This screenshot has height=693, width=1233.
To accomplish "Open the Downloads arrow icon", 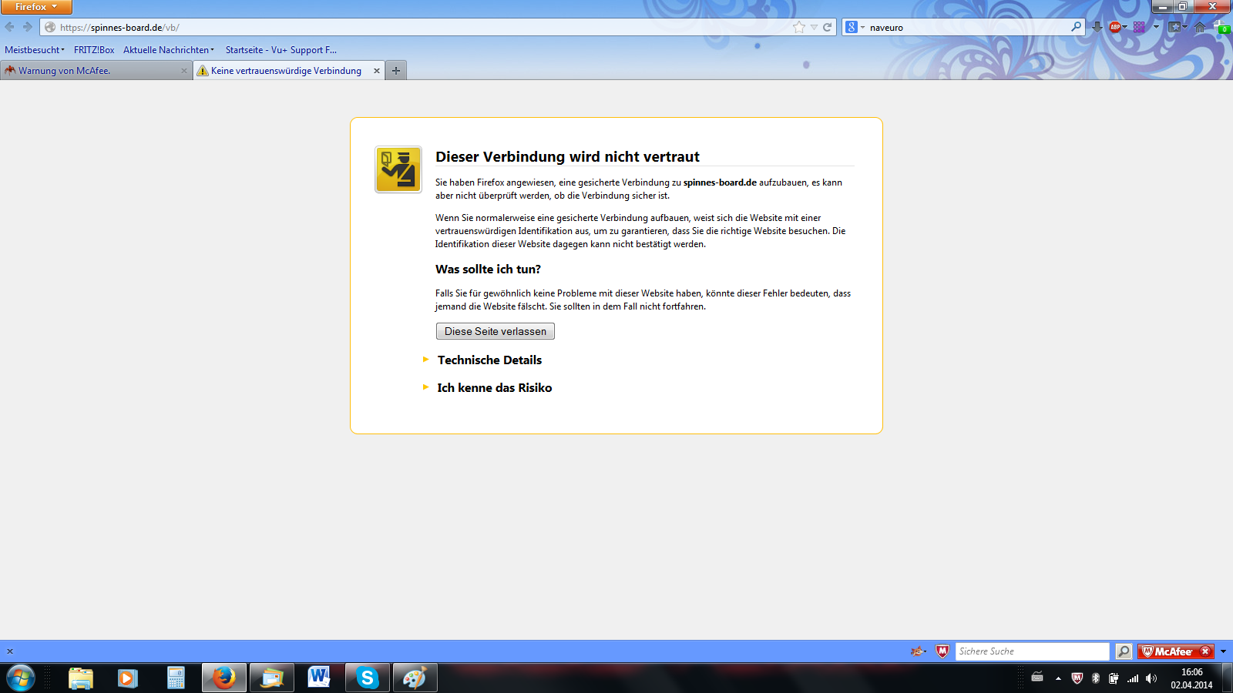I will pyautogui.click(x=1097, y=27).
